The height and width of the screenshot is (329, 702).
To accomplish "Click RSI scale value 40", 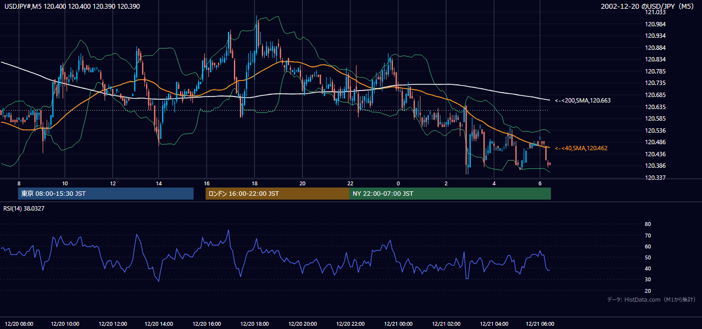I will [x=648, y=268].
